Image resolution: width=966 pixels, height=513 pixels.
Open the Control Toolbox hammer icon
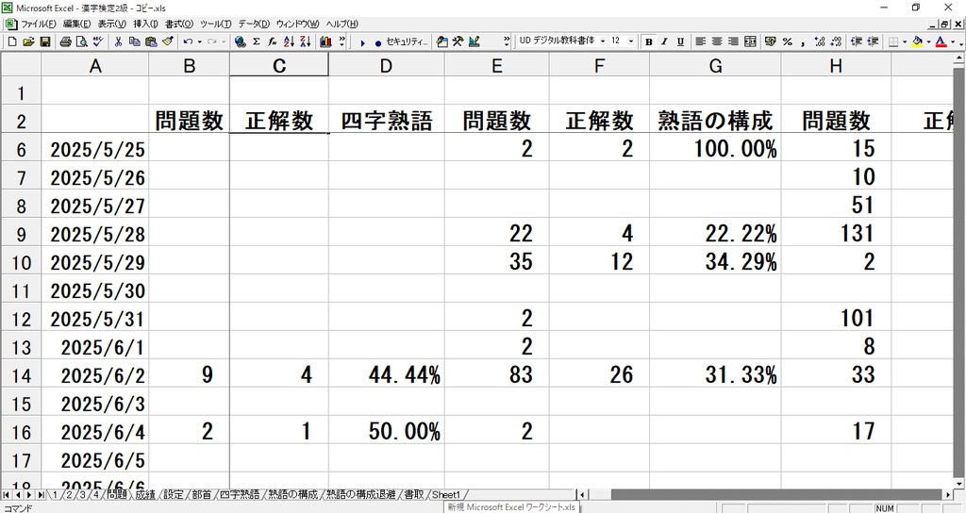pyautogui.click(x=458, y=41)
